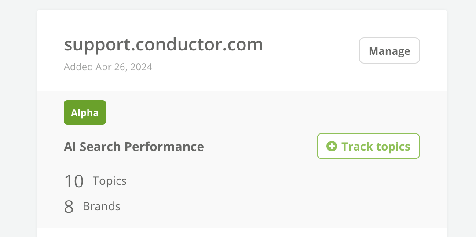Click the word Search in the section heading
476x237 pixels.
(x=100, y=147)
